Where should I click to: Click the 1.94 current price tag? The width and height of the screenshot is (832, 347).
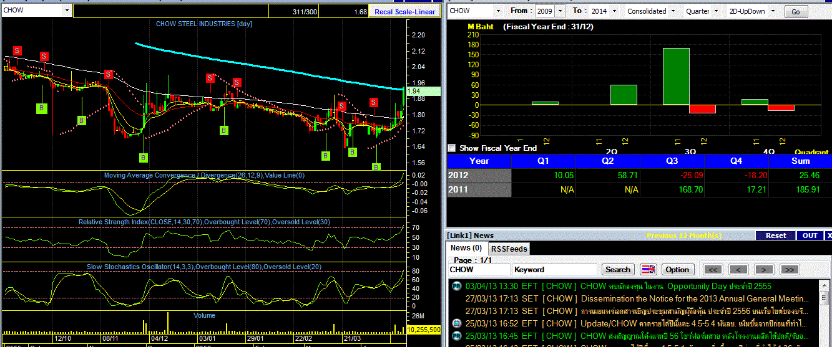click(x=423, y=91)
